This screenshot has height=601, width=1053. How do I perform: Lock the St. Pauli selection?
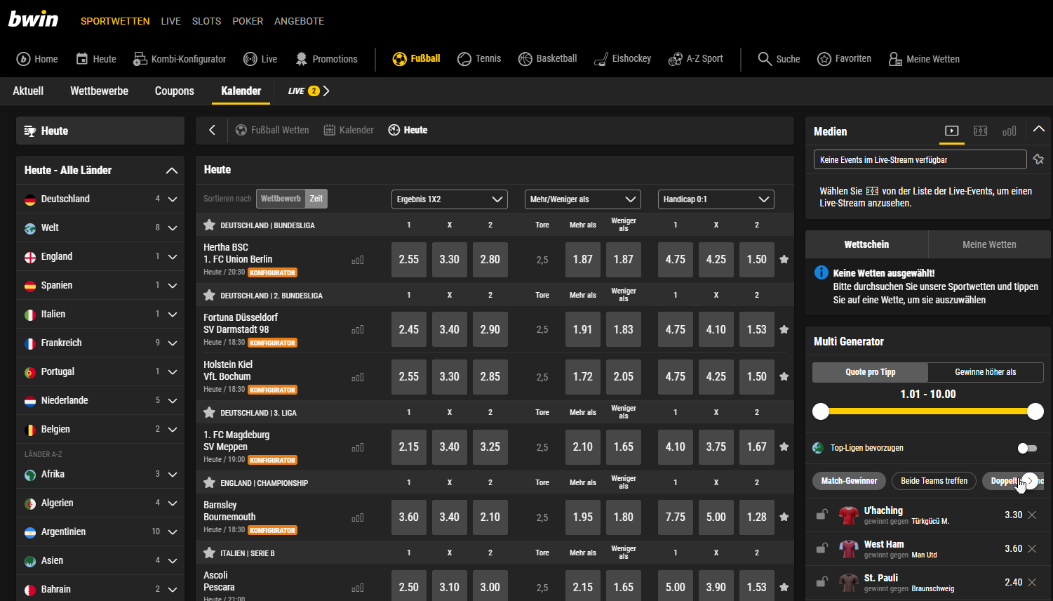click(822, 583)
